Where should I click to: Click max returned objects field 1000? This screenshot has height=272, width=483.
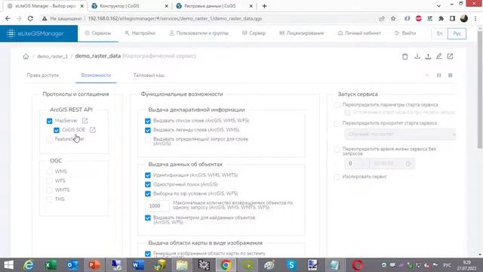157,206
